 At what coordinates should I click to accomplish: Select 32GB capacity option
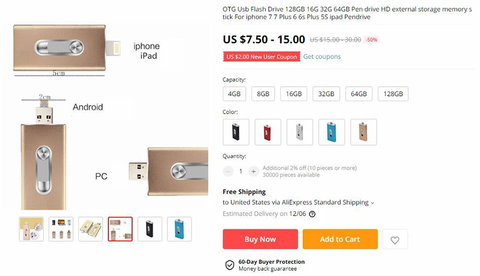(x=326, y=94)
